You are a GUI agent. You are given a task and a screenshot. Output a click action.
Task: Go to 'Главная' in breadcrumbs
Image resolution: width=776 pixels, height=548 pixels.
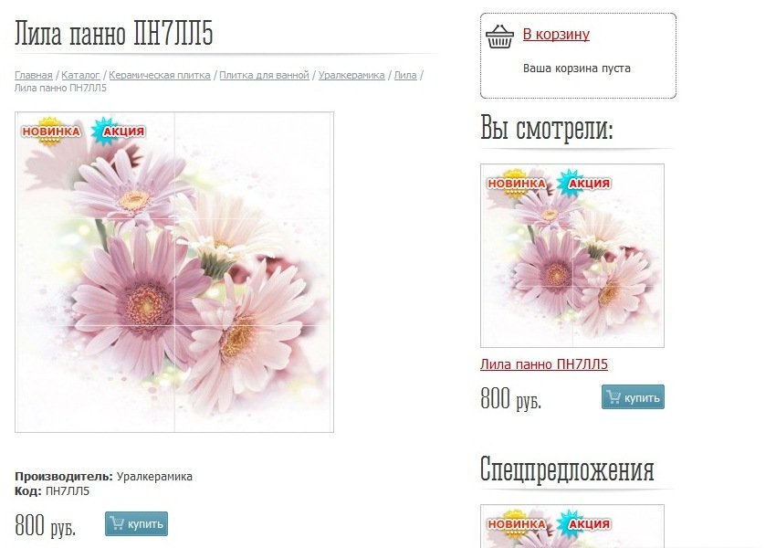(33, 75)
